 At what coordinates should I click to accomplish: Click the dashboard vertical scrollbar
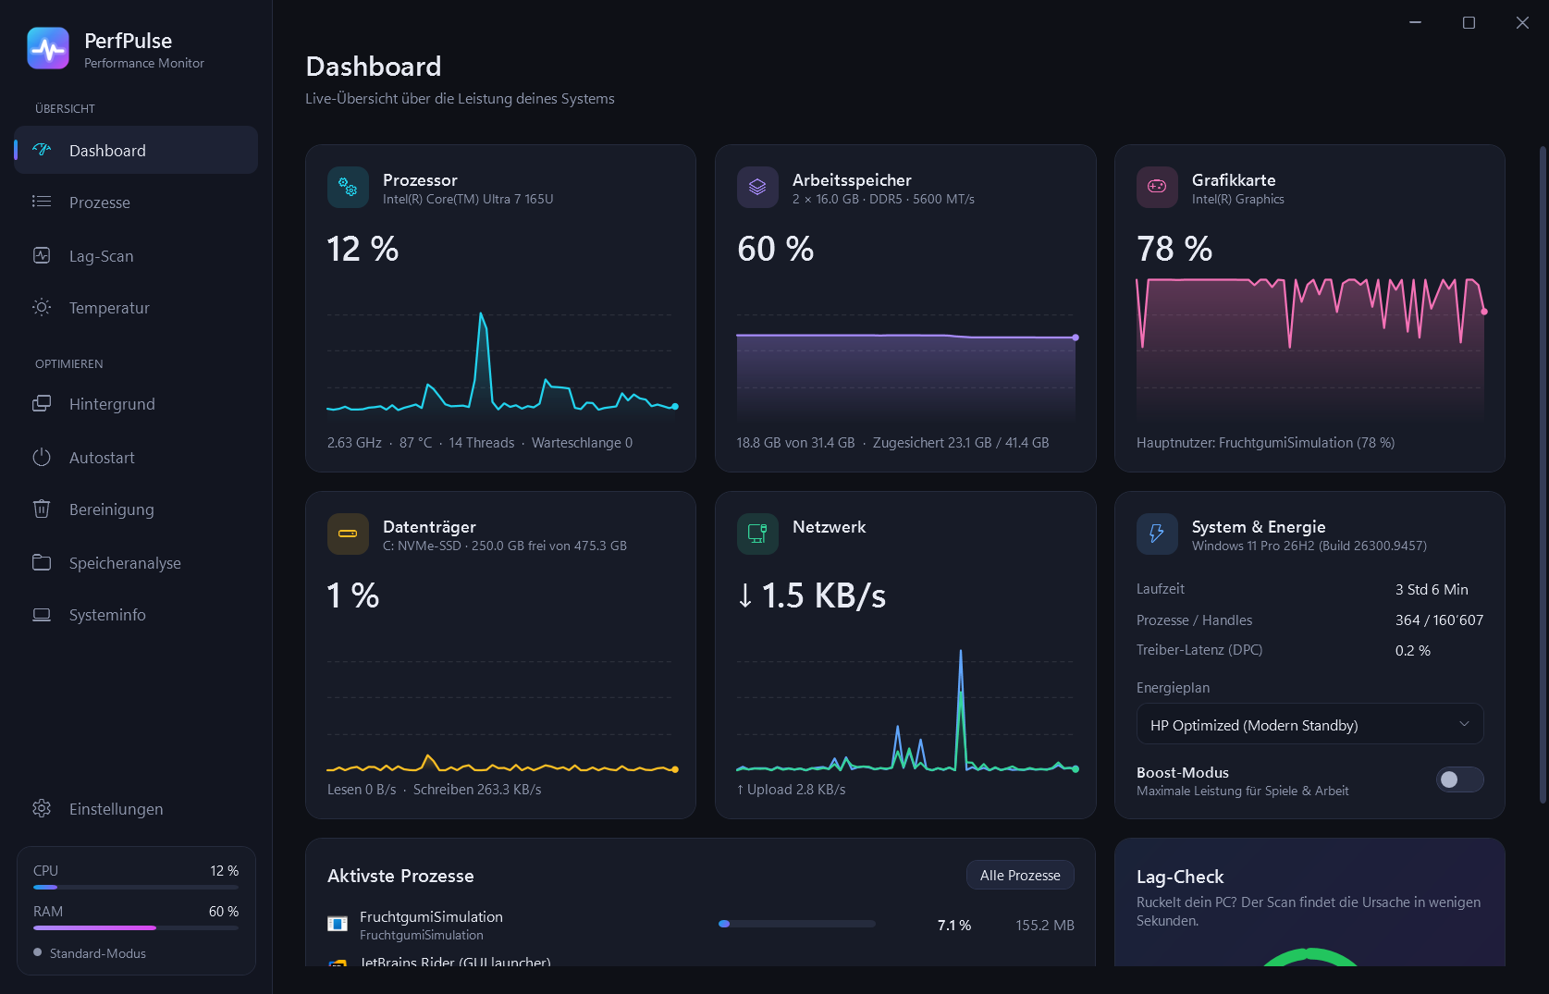(1543, 474)
